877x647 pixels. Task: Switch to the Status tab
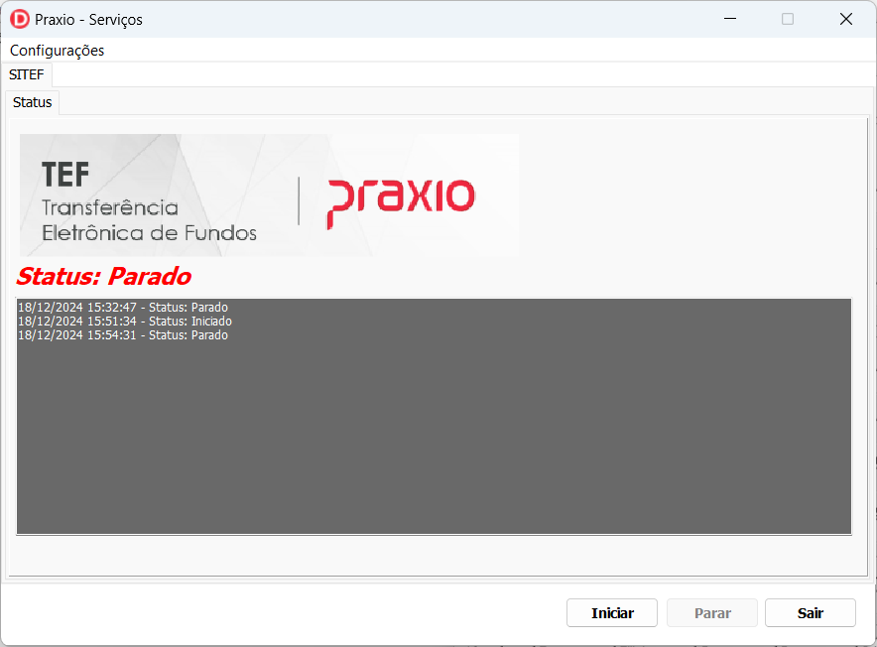(33, 102)
